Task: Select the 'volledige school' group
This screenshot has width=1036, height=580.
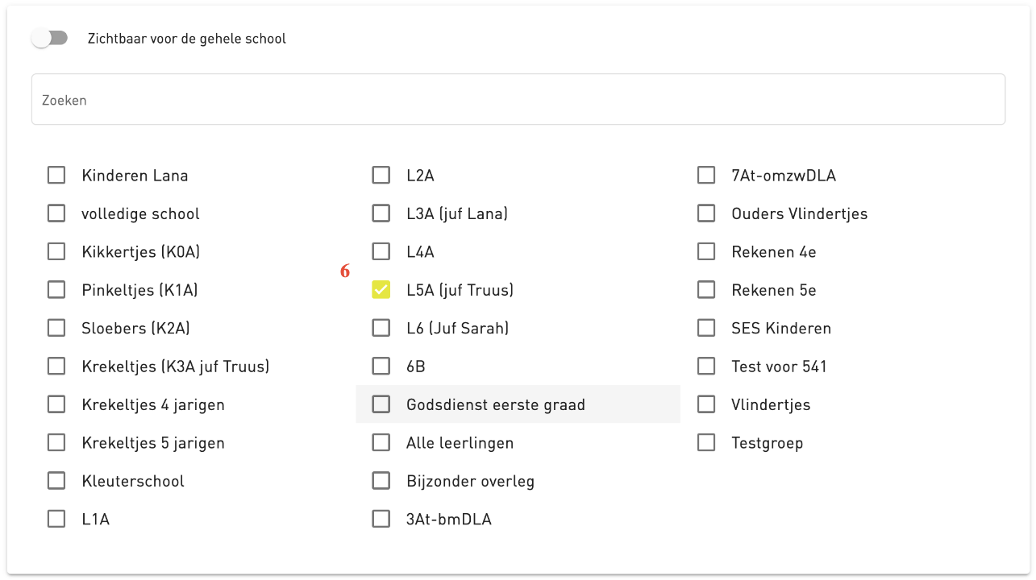Action: pos(56,213)
